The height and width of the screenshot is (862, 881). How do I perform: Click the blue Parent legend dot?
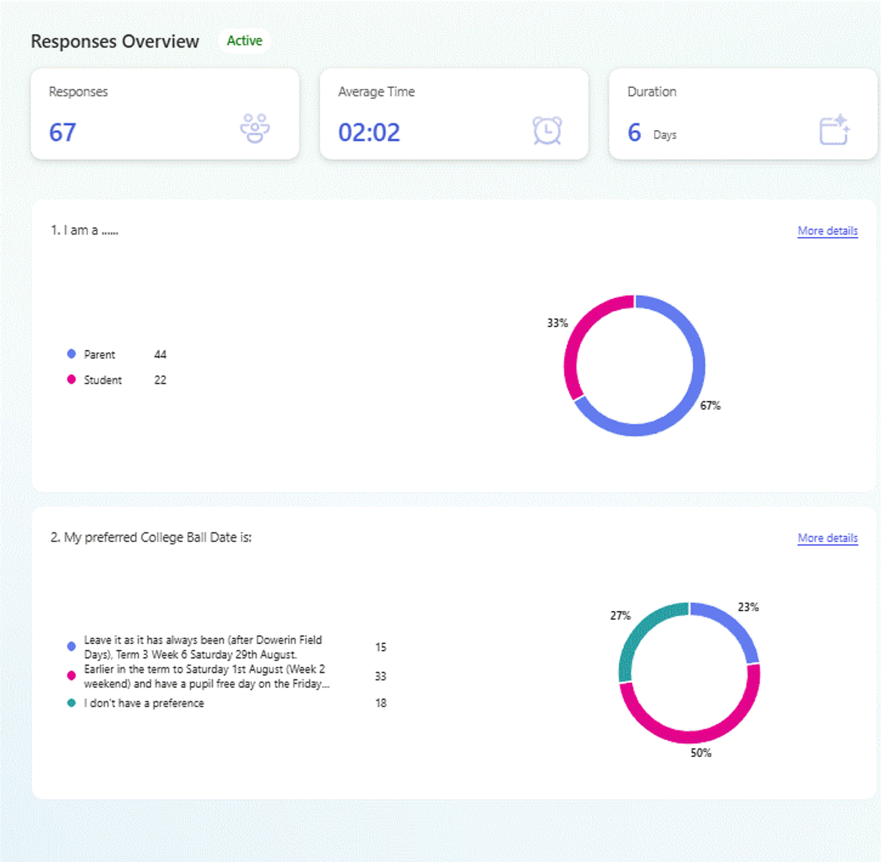click(71, 354)
